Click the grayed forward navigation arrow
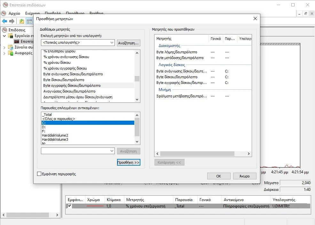Image resolution: width=315 pixels, height=225 pixels. [12, 21]
